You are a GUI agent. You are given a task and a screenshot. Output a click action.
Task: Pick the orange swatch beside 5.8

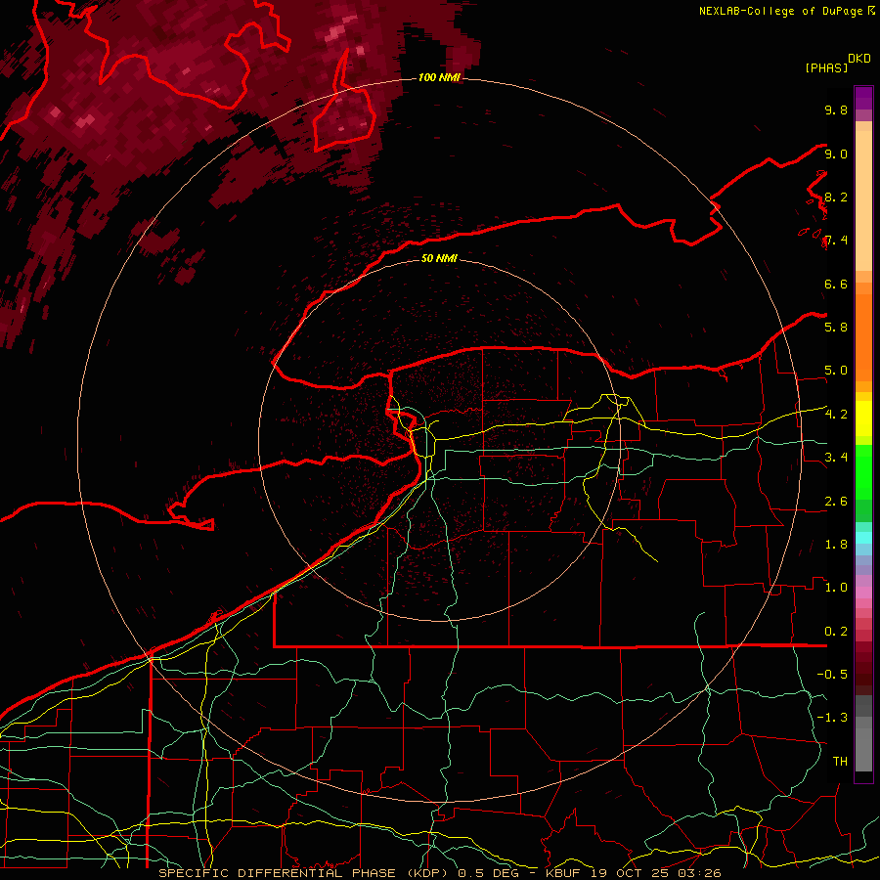[863, 328]
